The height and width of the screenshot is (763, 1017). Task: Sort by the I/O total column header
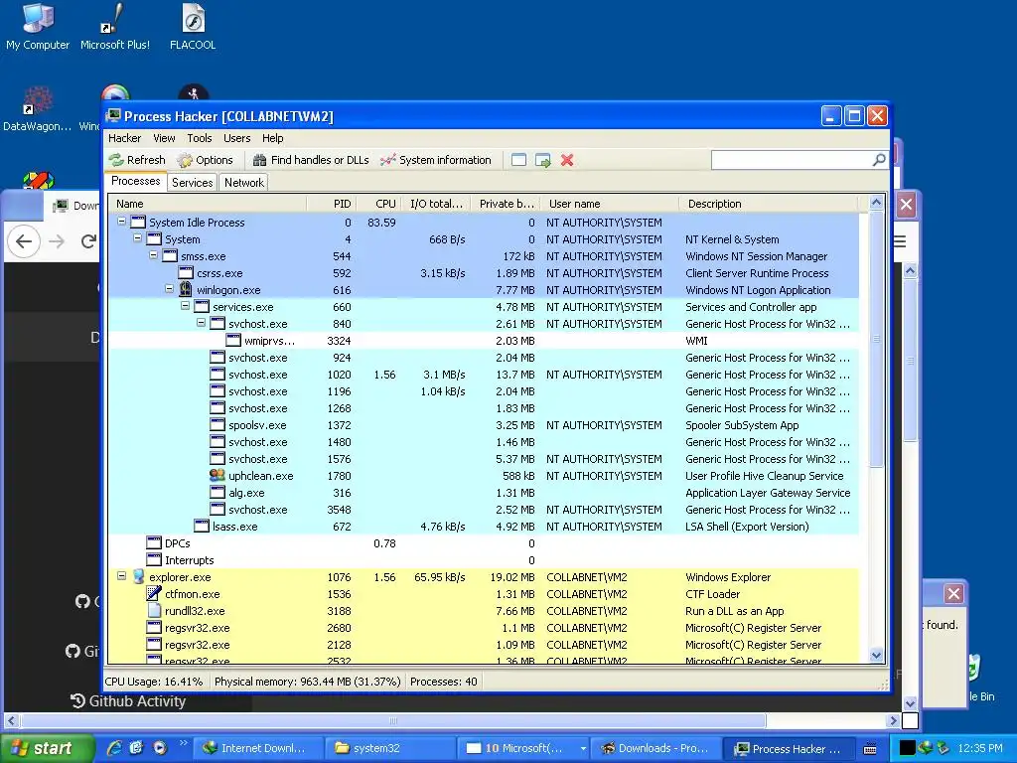click(x=437, y=204)
